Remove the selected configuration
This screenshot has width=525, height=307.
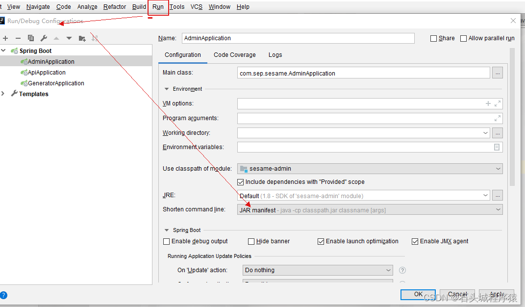(18, 38)
